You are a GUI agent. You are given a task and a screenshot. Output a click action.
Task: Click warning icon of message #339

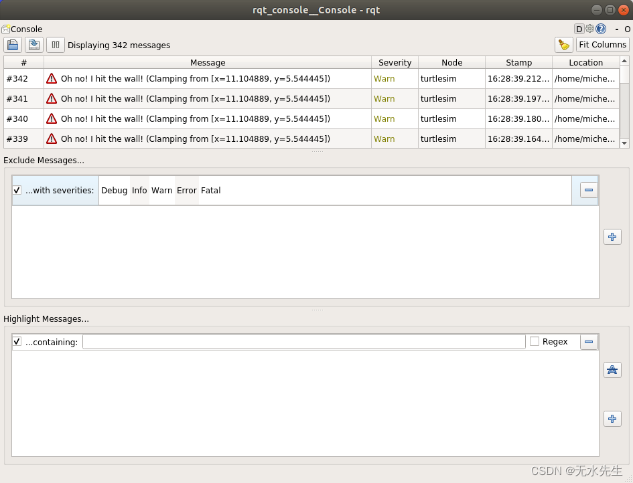tap(52, 138)
